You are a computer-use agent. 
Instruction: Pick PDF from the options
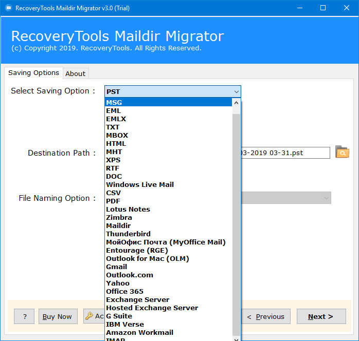[x=169, y=201]
